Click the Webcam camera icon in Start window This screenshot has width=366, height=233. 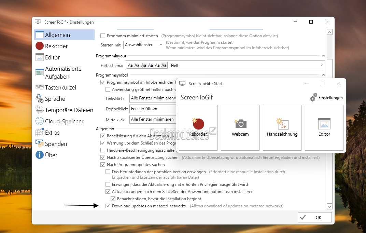coord(240,124)
